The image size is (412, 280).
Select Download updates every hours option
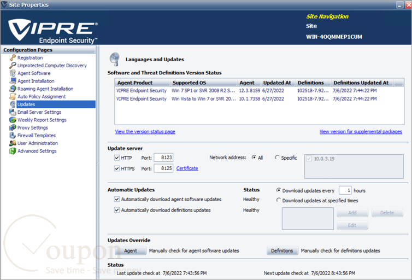[279, 190]
